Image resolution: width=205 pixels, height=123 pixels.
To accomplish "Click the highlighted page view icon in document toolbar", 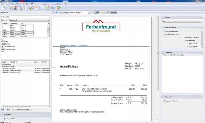I will (x=95, y=12).
